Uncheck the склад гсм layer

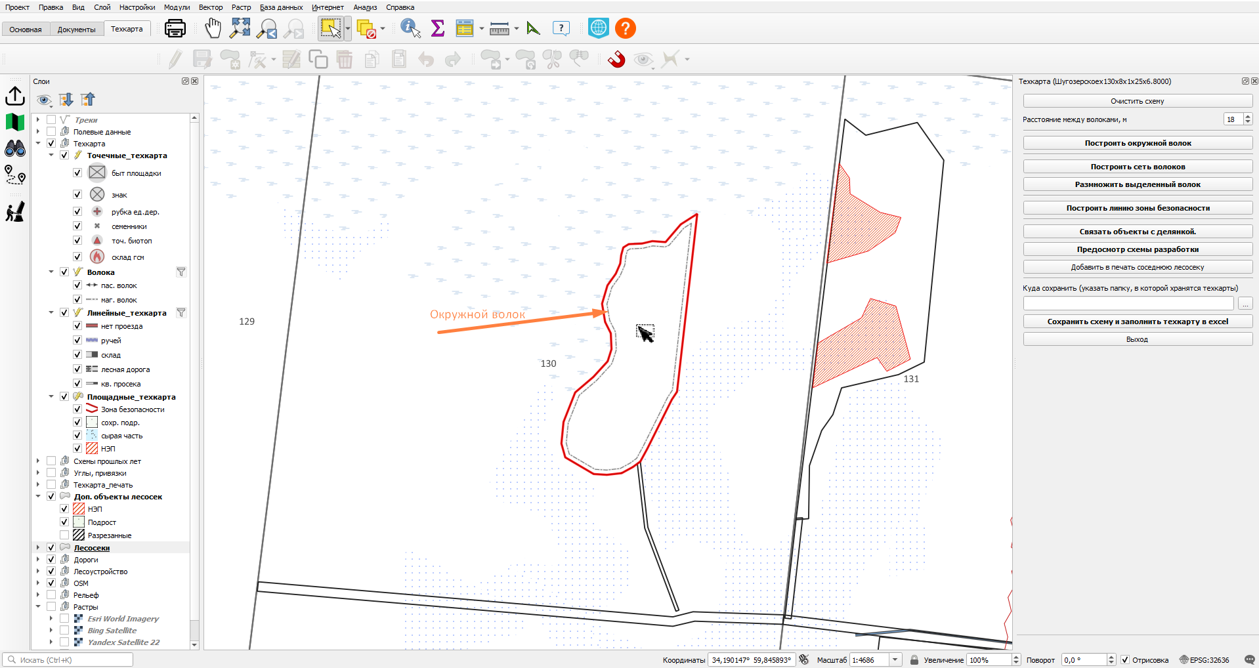(x=77, y=257)
